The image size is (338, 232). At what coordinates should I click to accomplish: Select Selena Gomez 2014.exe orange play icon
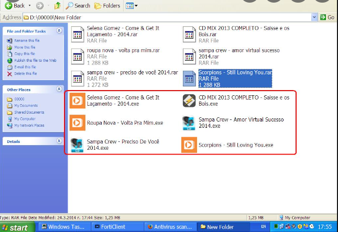(78, 101)
